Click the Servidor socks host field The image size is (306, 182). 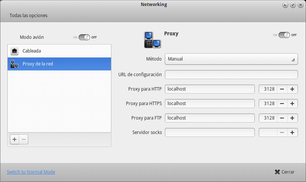(210, 133)
